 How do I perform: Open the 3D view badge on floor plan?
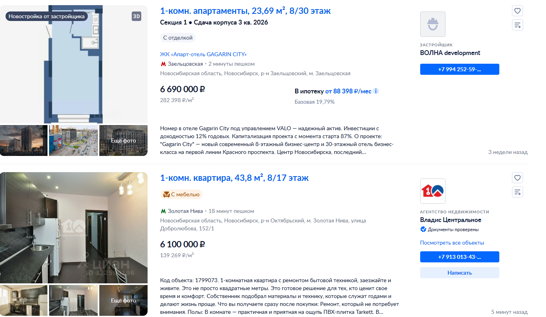click(x=136, y=16)
